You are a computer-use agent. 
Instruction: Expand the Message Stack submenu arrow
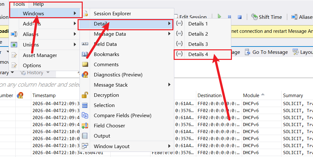click(169, 85)
